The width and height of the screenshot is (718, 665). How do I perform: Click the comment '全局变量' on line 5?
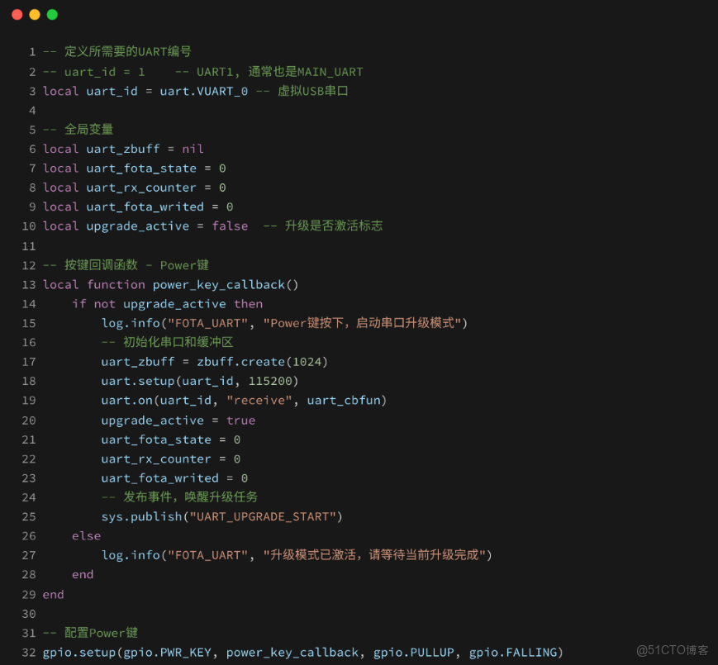pos(89,130)
